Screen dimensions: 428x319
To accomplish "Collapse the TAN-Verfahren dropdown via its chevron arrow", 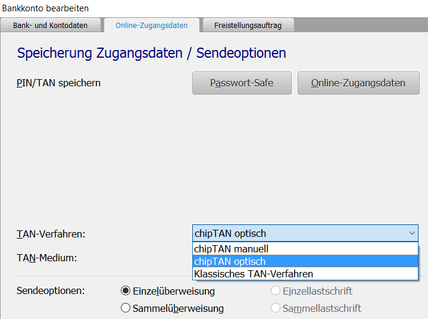I will 412,233.
